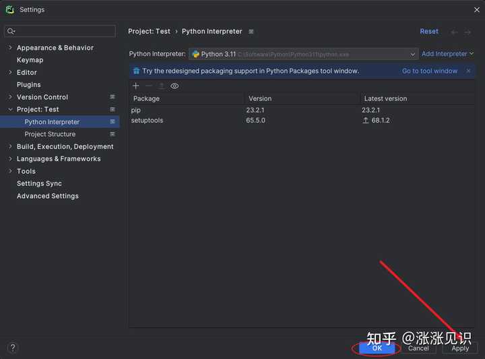Sort by Package column header
This screenshot has width=485, height=359.
(x=186, y=98)
